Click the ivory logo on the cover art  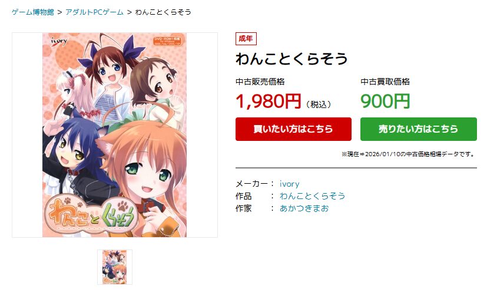pyautogui.click(x=59, y=41)
